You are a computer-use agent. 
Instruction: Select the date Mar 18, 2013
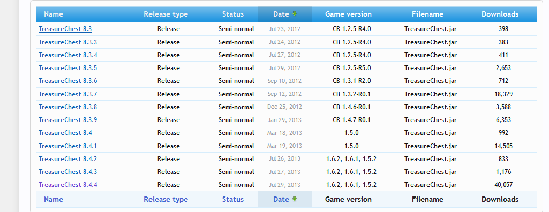click(x=284, y=133)
